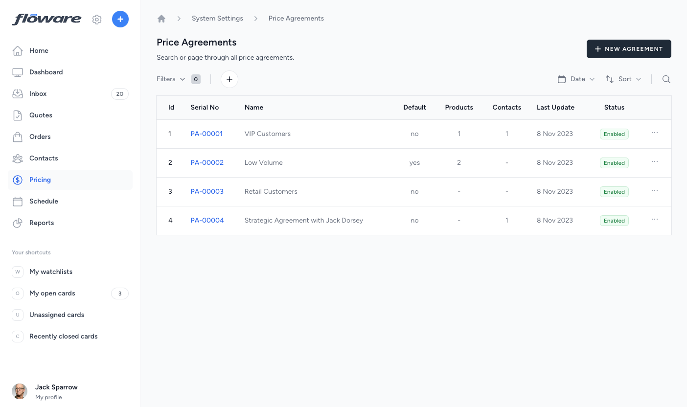The width and height of the screenshot is (687, 407).
Task: Open the Inbox from the sidebar
Action: [x=38, y=93]
